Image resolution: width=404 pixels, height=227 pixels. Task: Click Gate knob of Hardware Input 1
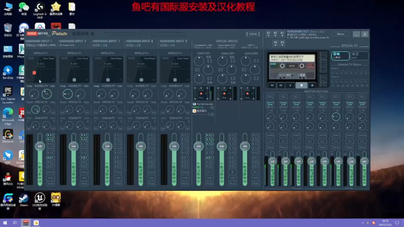tap(46, 94)
